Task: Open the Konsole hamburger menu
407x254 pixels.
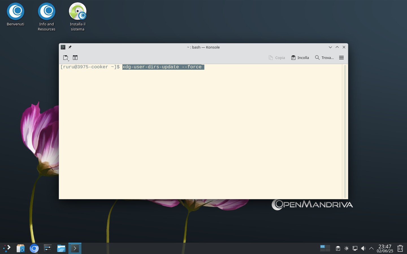Action: coord(341,58)
